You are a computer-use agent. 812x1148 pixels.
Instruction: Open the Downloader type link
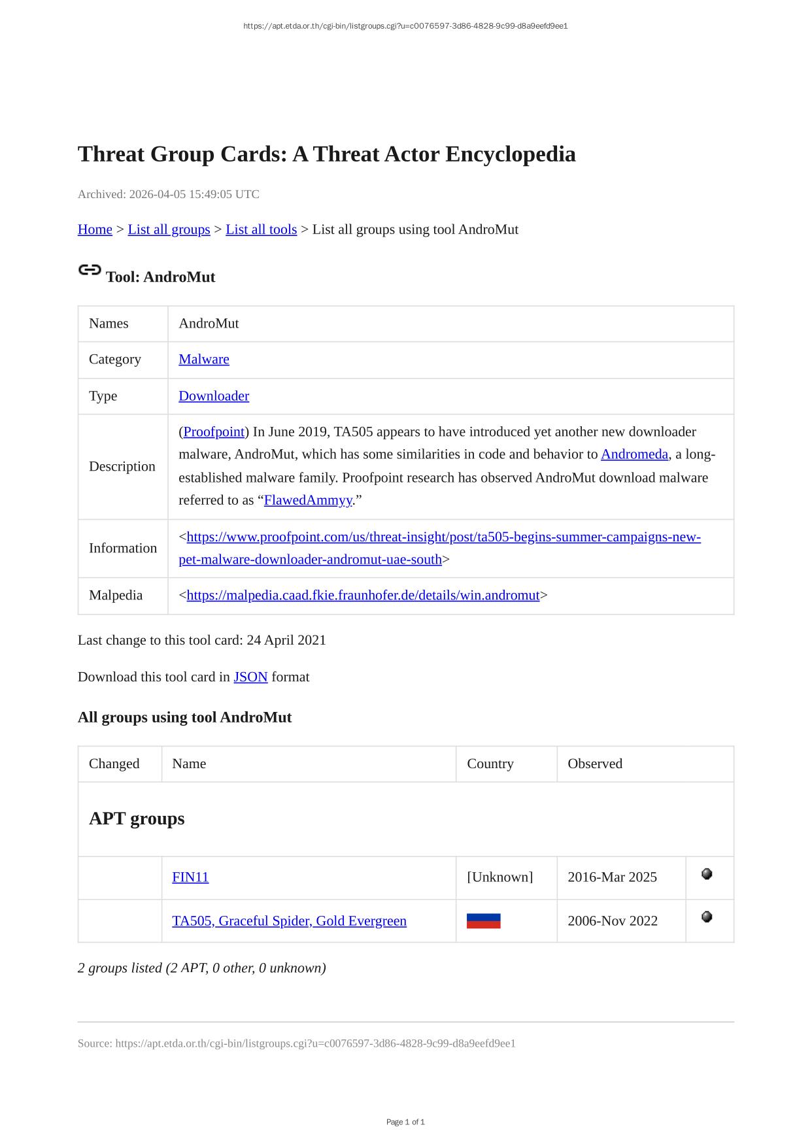tap(214, 396)
